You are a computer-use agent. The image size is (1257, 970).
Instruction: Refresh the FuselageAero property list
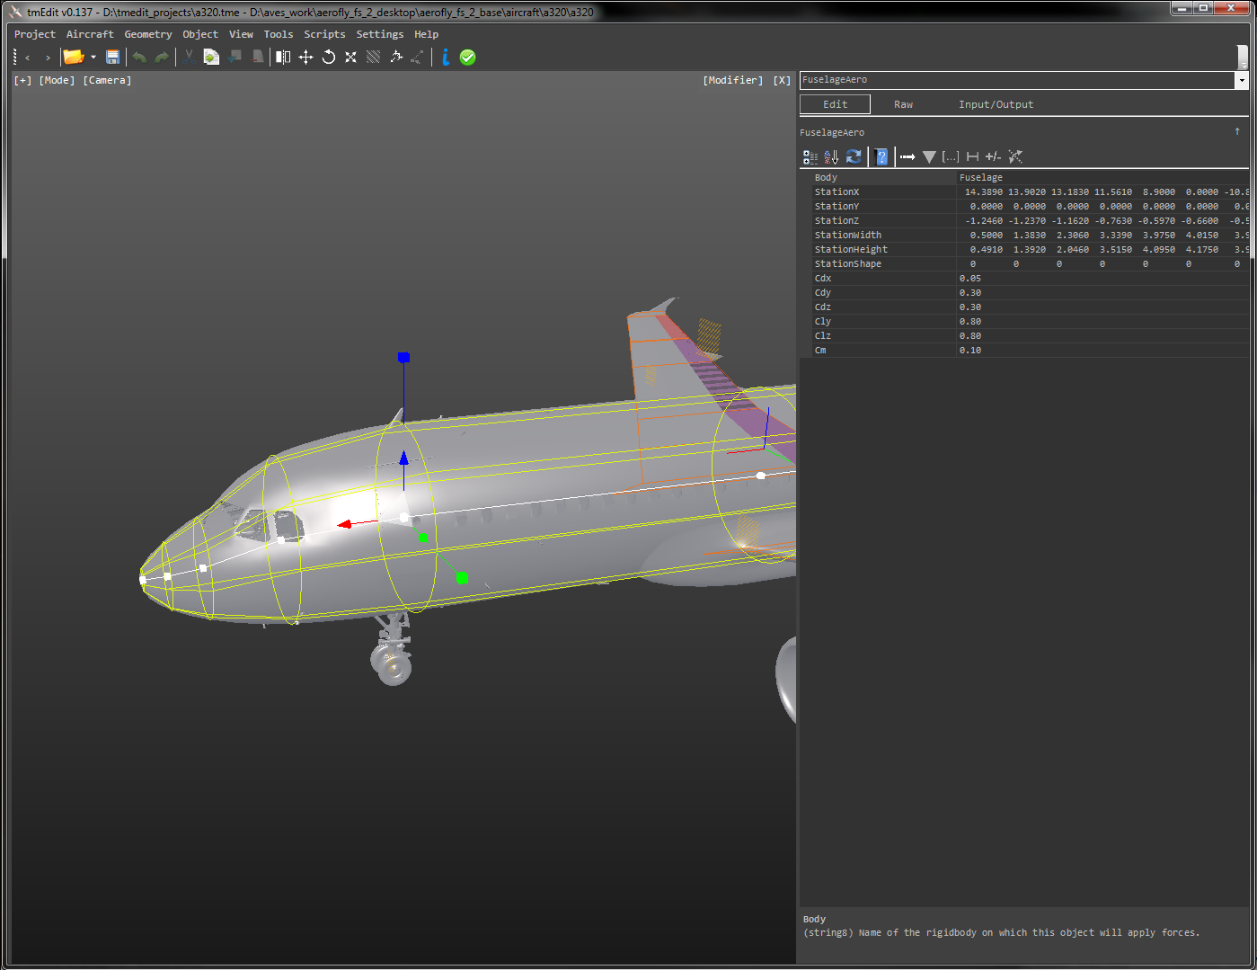(x=854, y=156)
